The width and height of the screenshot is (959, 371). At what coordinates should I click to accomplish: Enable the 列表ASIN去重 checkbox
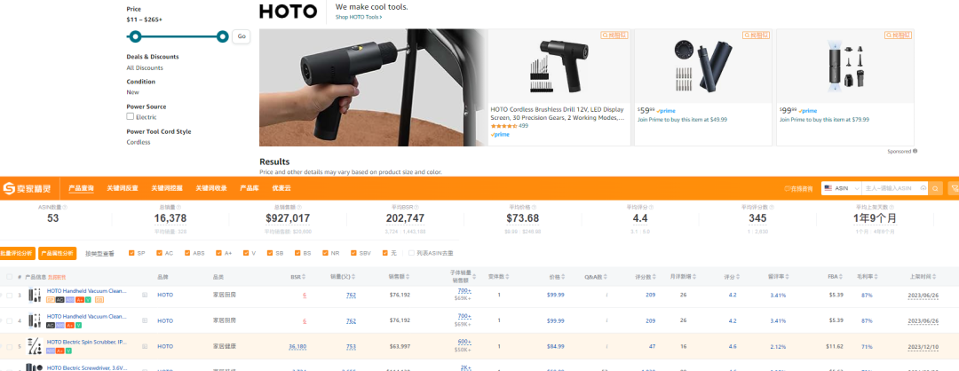coord(411,253)
